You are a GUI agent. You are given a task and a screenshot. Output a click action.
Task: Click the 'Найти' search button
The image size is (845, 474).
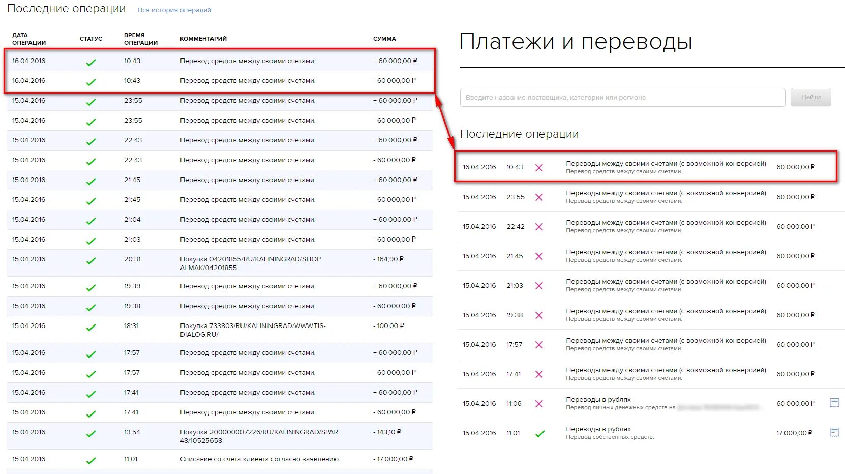(x=810, y=97)
